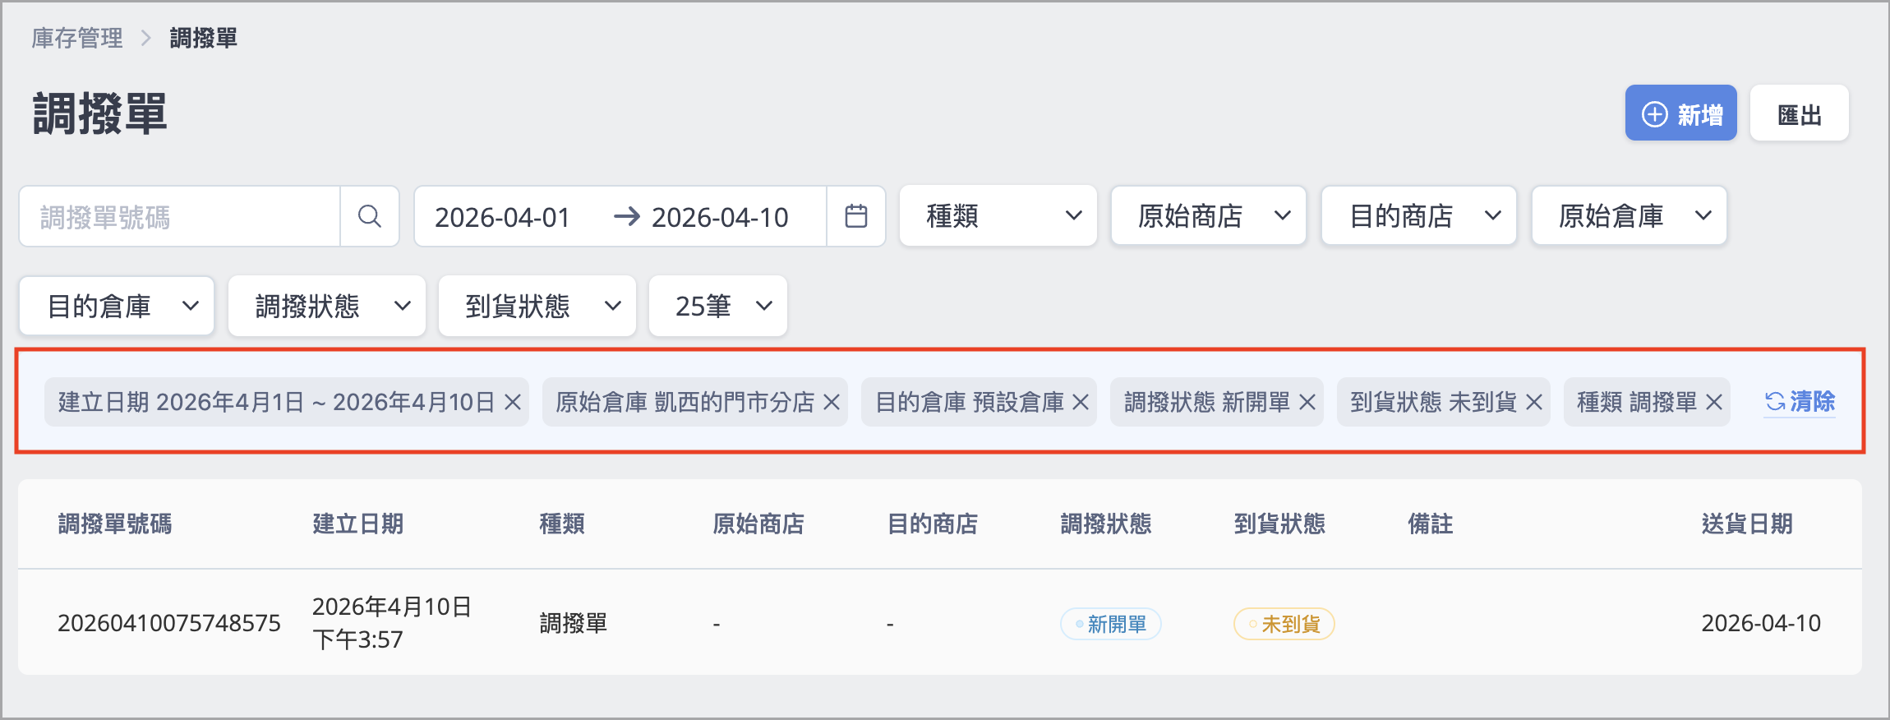Click the end date 2026-04-10 field

click(x=720, y=217)
